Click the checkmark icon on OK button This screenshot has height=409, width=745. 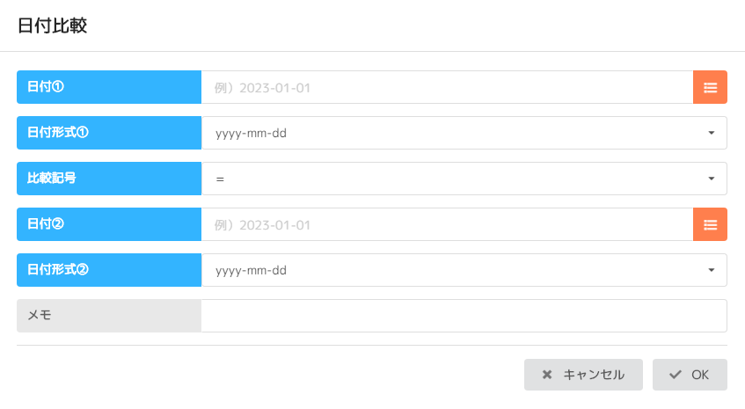click(676, 375)
